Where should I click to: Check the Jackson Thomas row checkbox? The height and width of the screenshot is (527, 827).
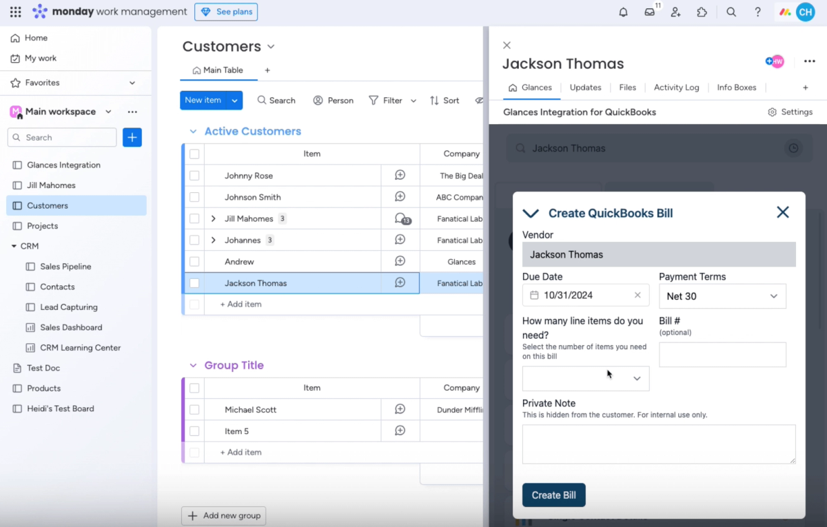(194, 282)
